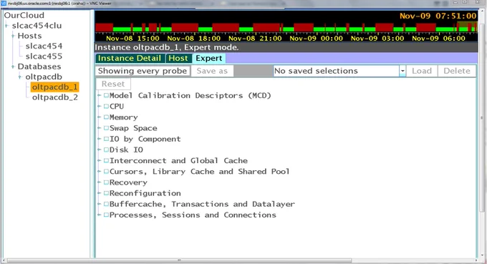487x264 pixels.
Task: Toggle the IO by Component checkbox
Action: (x=106, y=139)
